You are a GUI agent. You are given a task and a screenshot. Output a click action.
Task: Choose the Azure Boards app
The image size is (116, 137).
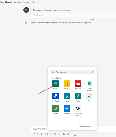(89, 84)
